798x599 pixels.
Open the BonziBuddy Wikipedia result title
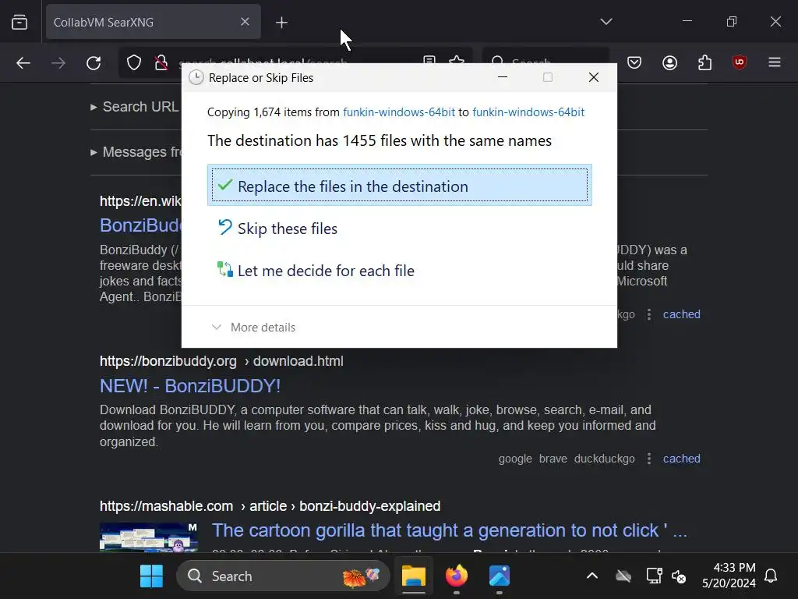tap(140, 225)
